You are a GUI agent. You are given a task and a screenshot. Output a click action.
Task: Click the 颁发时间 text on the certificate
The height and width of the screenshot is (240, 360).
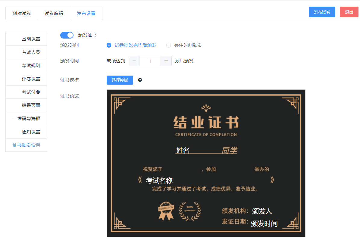tap(264, 223)
